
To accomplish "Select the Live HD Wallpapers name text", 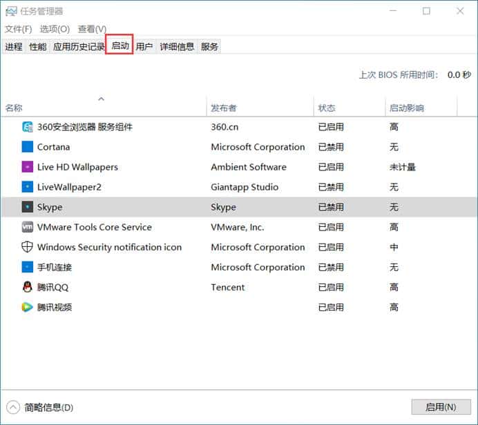I will [77, 167].
